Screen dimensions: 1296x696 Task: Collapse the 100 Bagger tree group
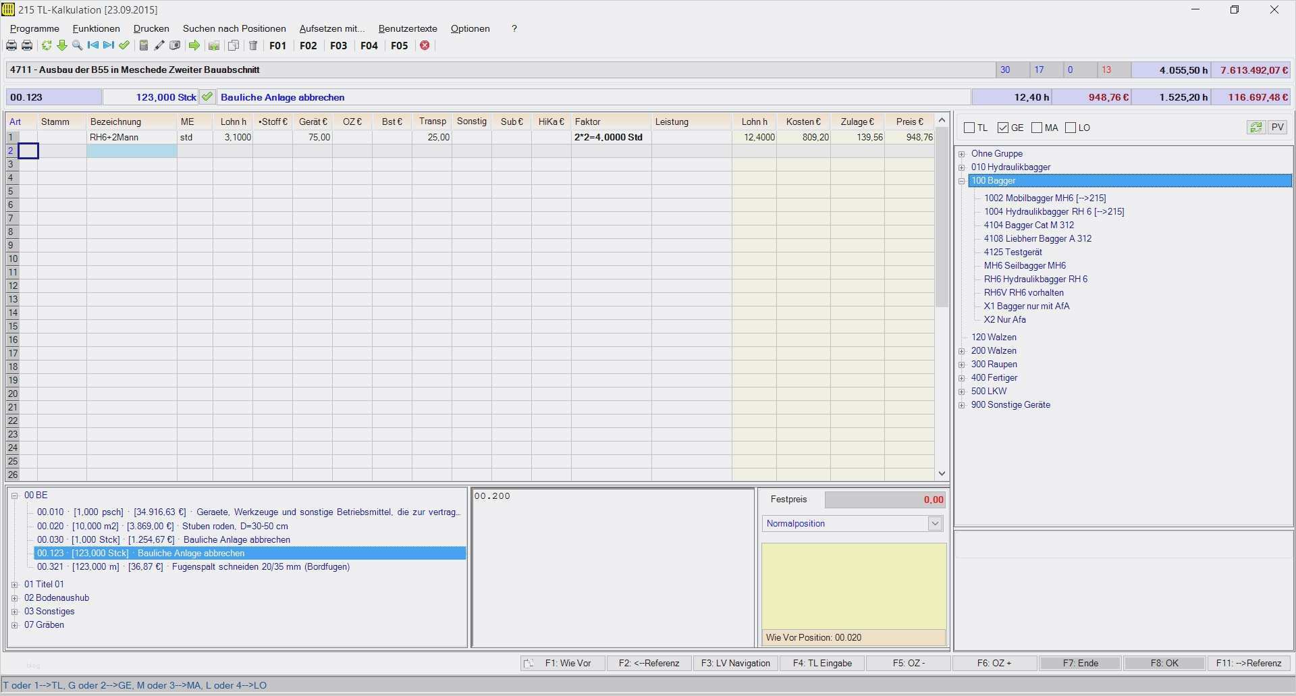tap(961, 181)
